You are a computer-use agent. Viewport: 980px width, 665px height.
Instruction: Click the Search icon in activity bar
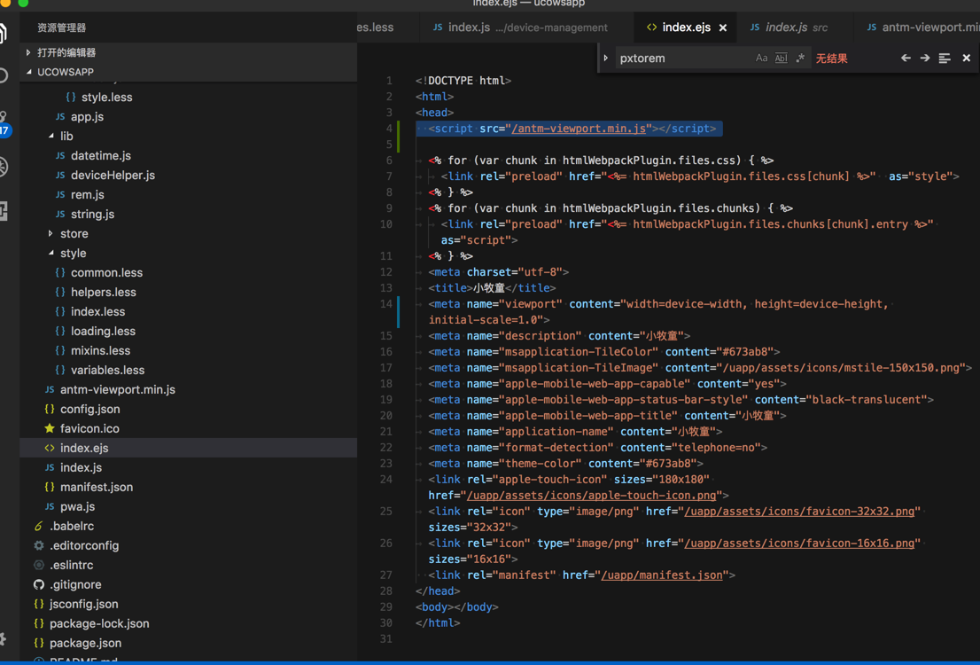[4, 76]
